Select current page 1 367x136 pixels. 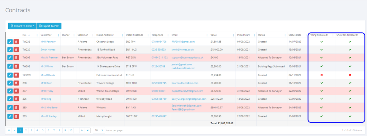click(x=20, y=130)
